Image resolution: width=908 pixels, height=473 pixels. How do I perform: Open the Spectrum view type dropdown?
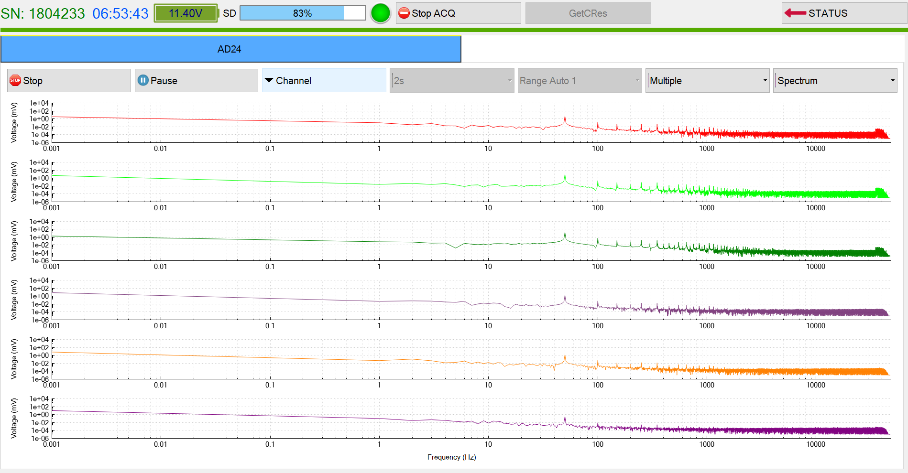835,80
